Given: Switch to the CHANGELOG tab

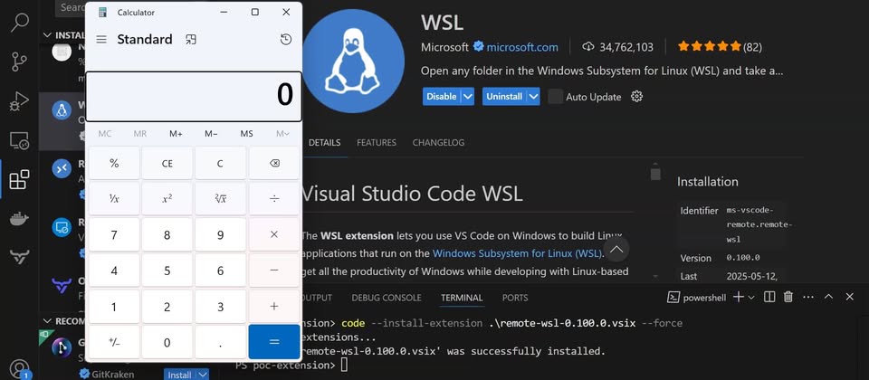Looking at the screenshot, I should pos(438,142).
